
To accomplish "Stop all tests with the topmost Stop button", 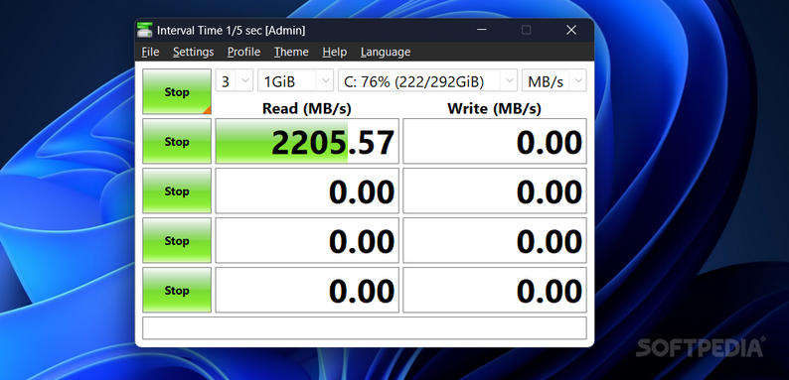I will [177, 91].
